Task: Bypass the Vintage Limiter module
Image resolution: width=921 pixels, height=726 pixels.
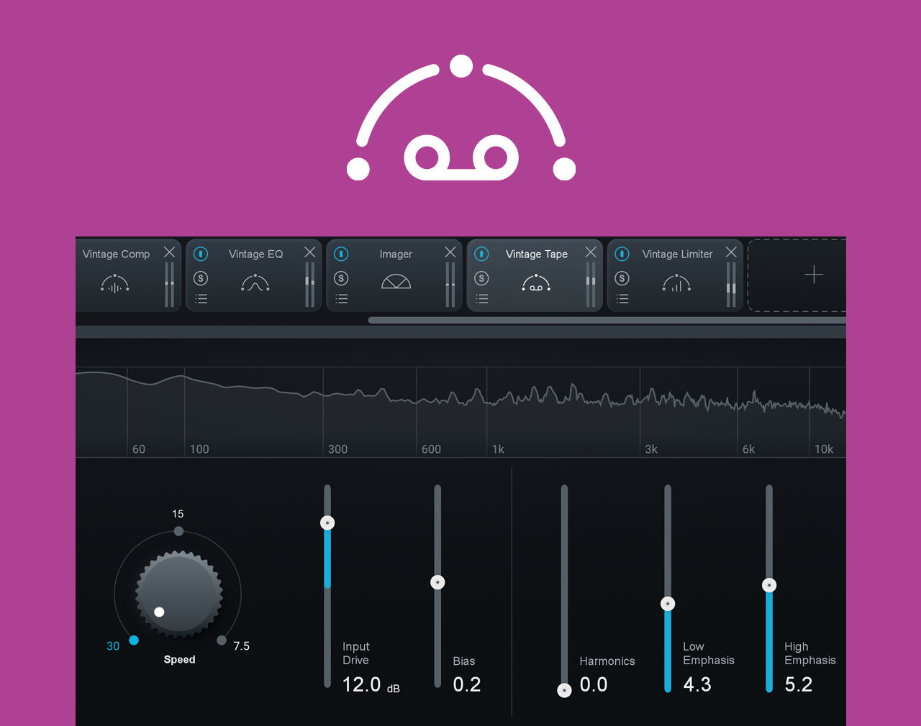Action: click(x=622, y=254)
